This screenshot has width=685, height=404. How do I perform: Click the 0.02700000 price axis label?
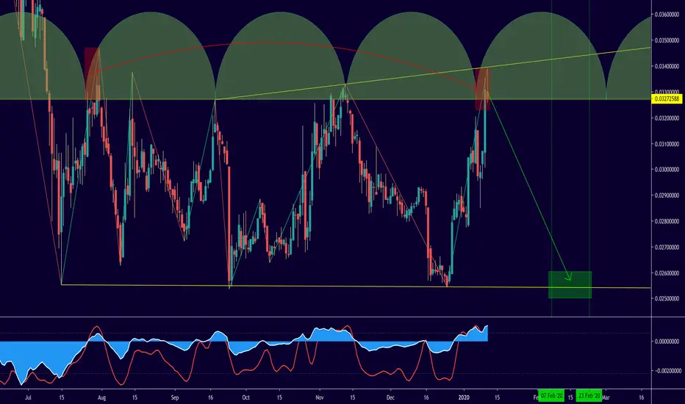pyautogui.click(x=667, y=248)
